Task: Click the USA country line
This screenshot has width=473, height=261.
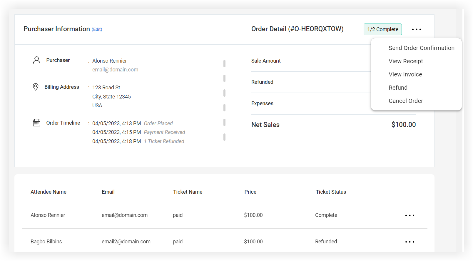Action: point(97,106)
